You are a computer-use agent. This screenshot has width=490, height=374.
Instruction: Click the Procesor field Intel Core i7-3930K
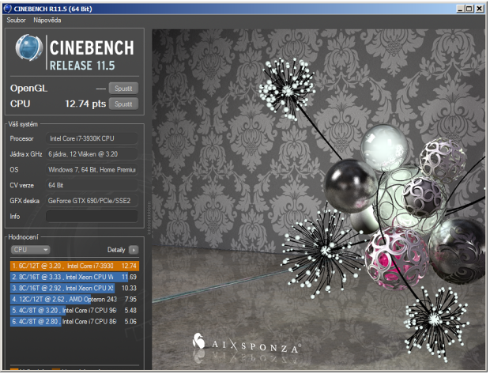[x=92, y=138]
